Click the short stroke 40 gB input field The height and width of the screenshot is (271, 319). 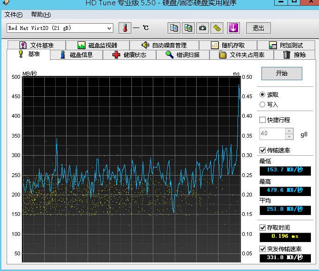[x=273, y=134]
